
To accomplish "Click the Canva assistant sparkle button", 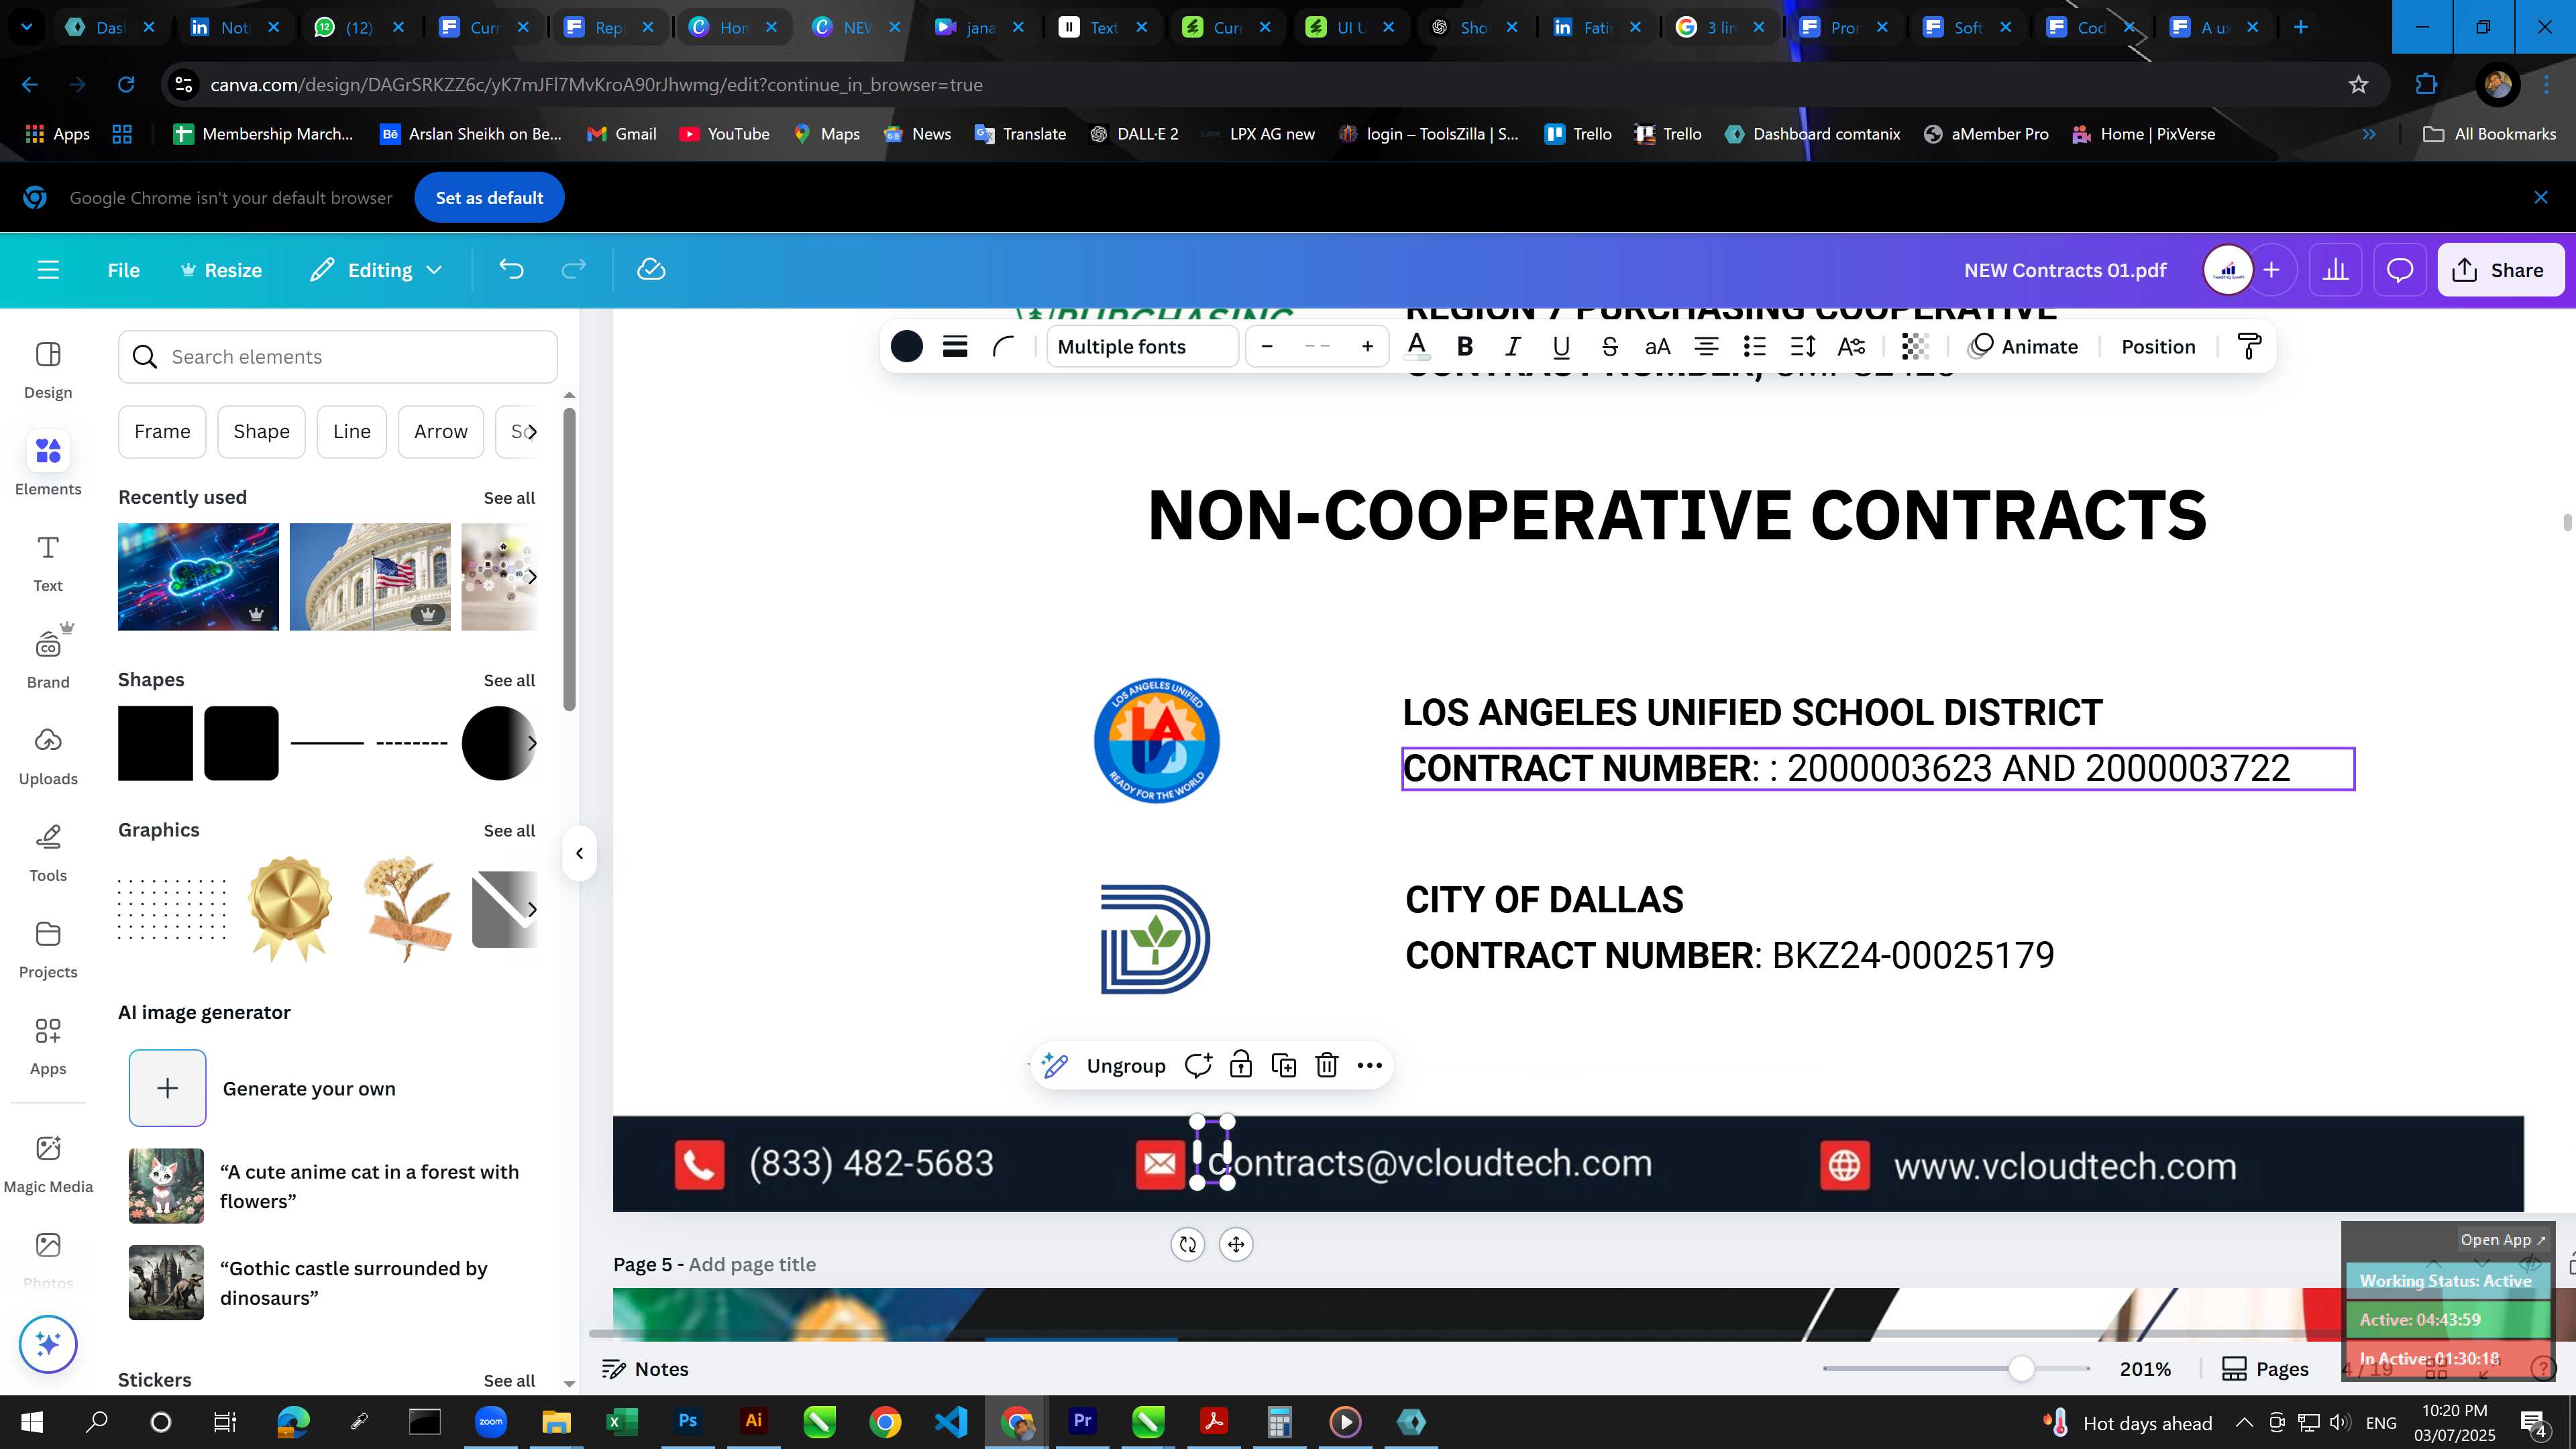I will (x=48, y=1344).
